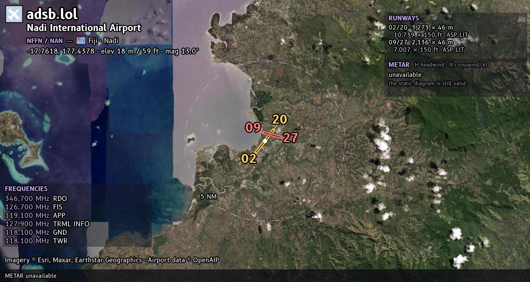Viewport: 530px width, 282px height.
Task: Click the Fiji flag icon
Action: 81,40
